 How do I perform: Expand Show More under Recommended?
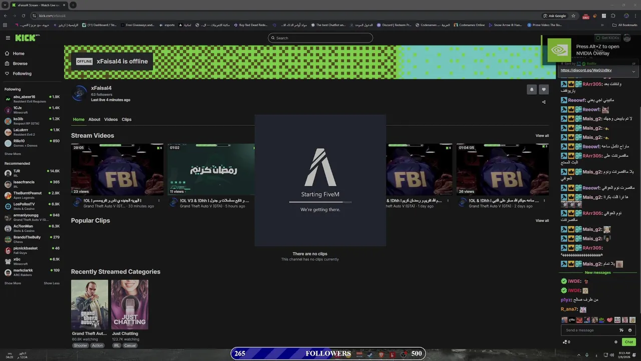click(13, 283)
